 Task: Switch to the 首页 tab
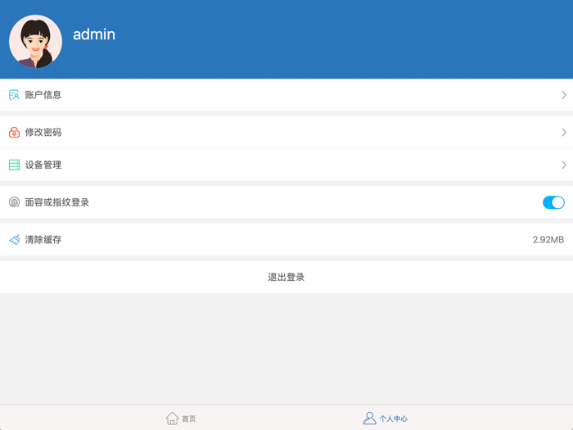pos(181,419)
